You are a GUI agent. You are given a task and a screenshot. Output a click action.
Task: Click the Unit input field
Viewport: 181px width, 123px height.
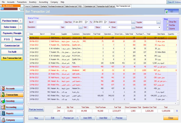coord(91,27)
